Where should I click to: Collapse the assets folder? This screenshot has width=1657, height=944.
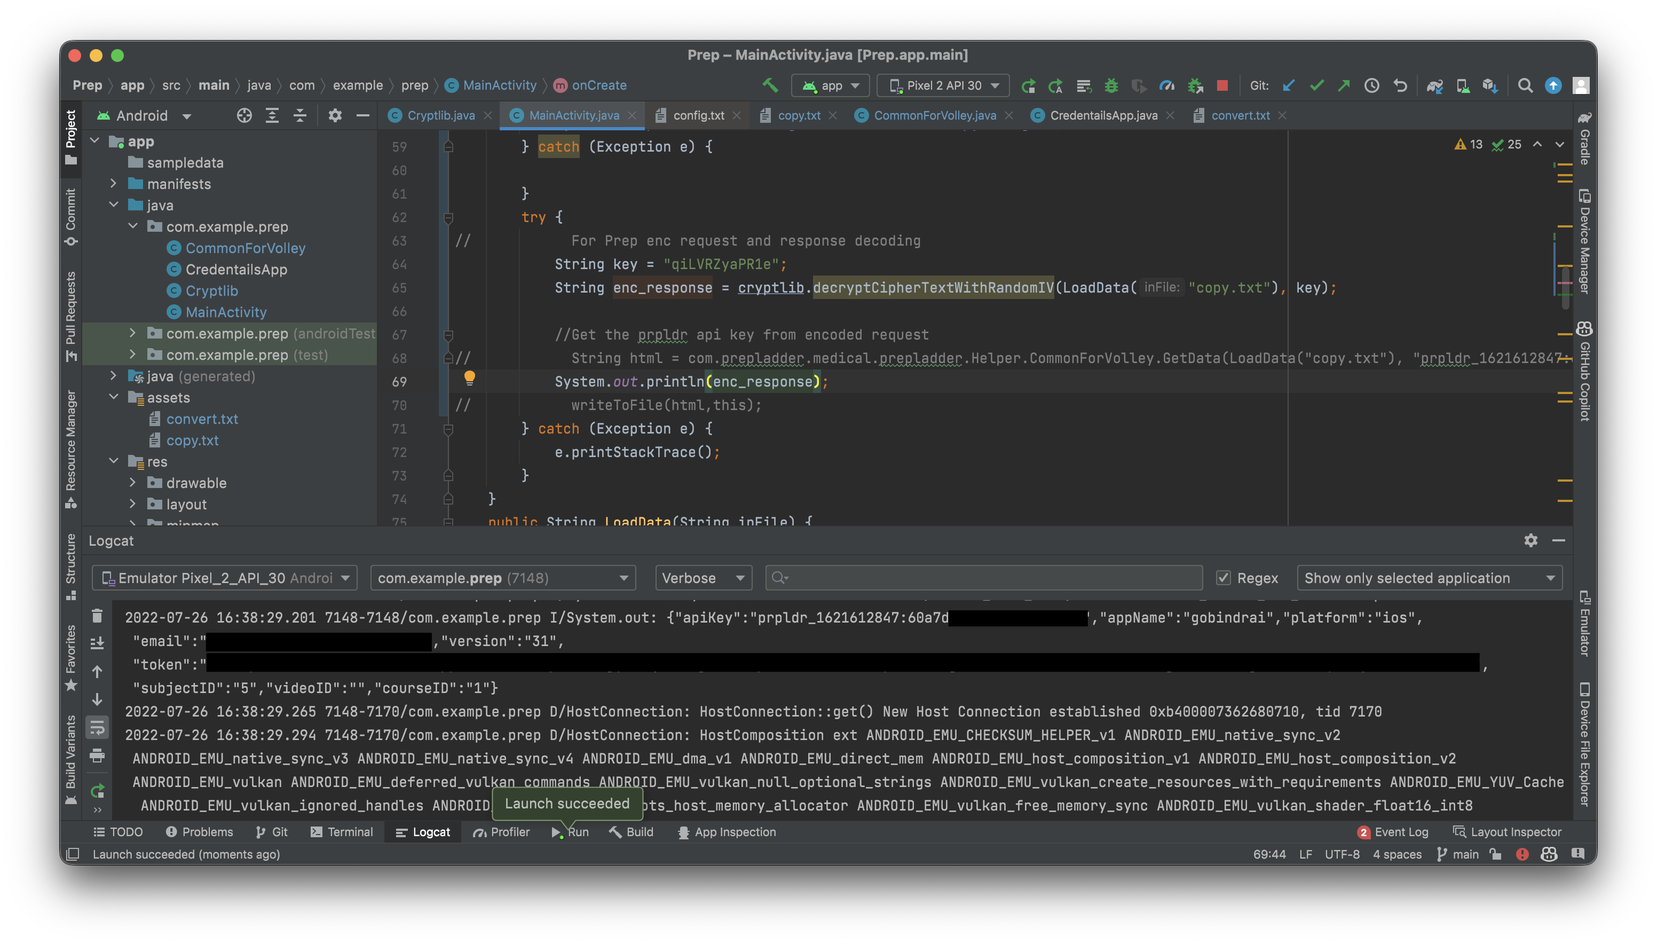tap(113, 397)
